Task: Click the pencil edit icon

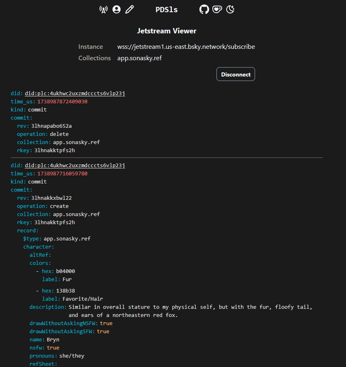Action: (130, 9)
